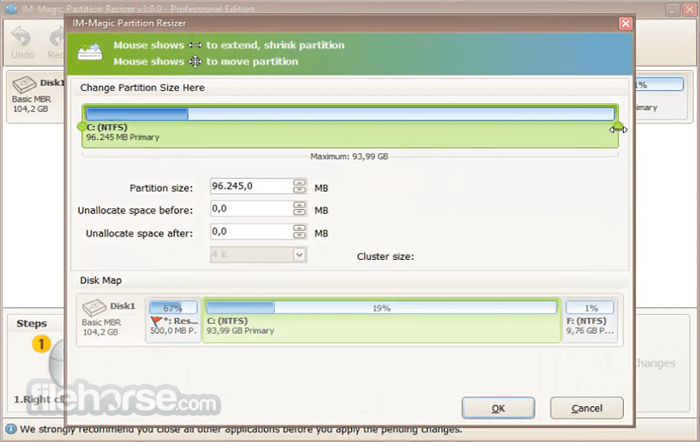This screenshot has width=700, height=442.
Task: Click the OK button
Action: tap(498, 408)
